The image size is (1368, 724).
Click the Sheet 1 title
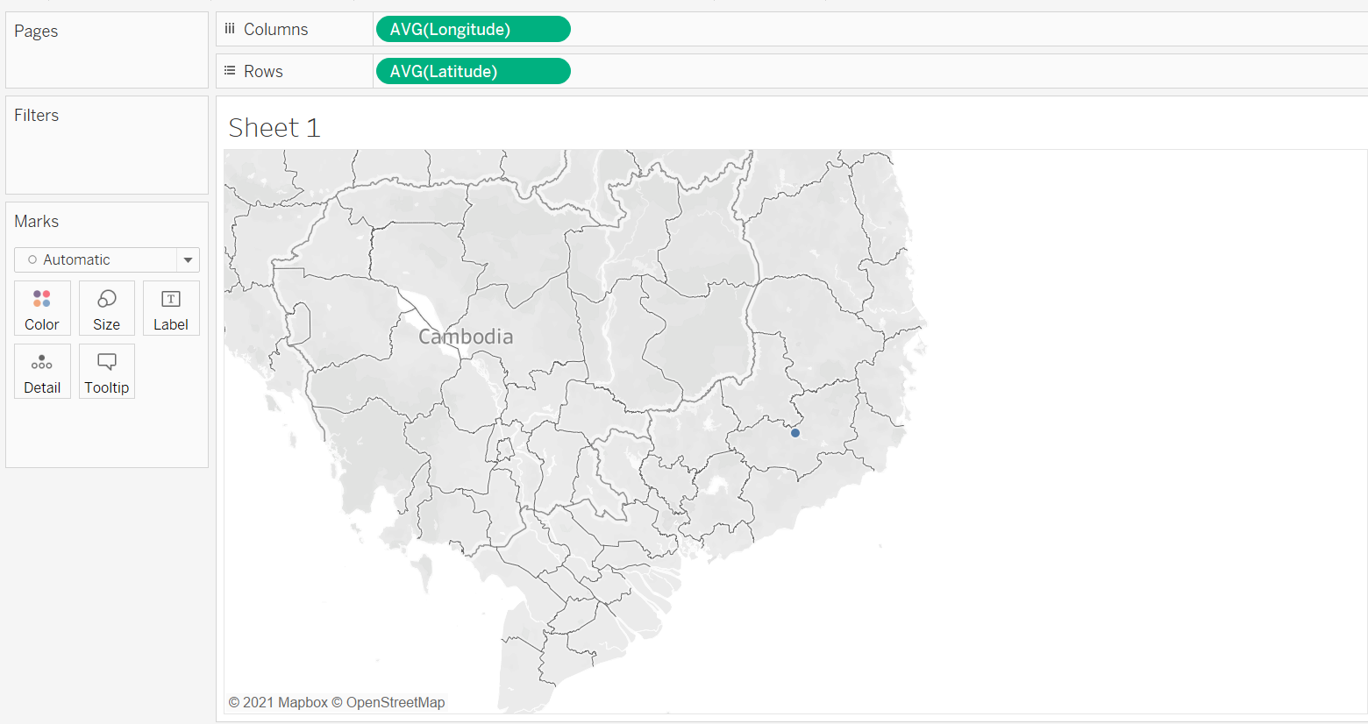point(274,128)
